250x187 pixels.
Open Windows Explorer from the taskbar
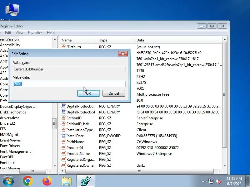[67, 181]
